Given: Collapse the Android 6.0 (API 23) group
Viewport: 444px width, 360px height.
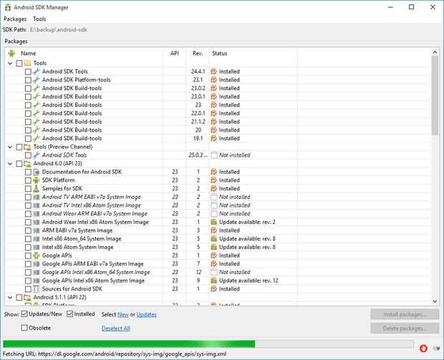Looking at the screenshot, I should coord(10,164).
